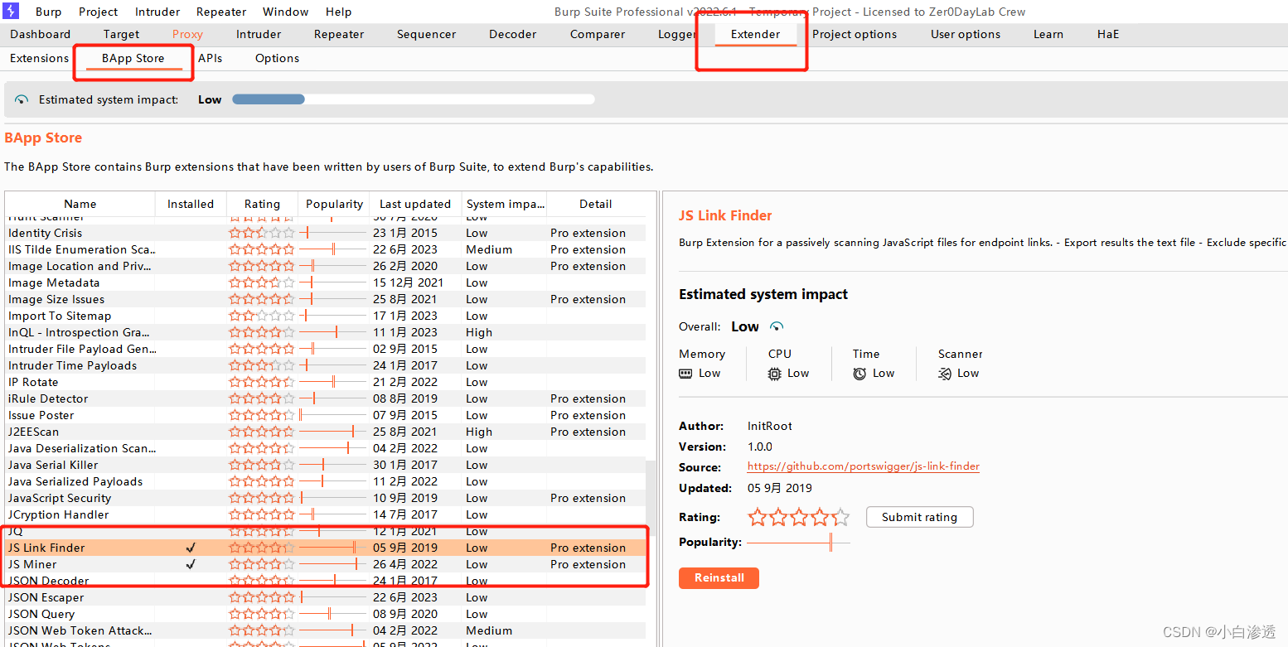Switch to the Logger tab
Screen dimensions: 1288x647
point(676,34)
